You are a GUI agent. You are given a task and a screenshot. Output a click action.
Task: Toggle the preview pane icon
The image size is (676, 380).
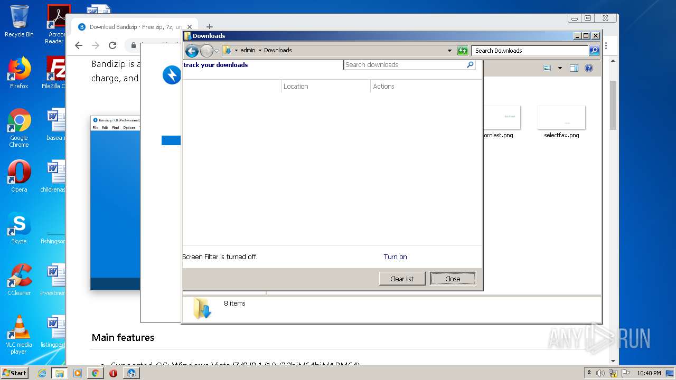coord(574,68)
